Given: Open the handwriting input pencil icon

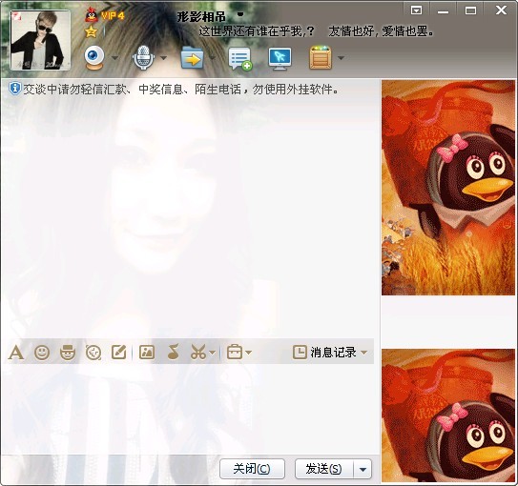Looking at the screenshot, I should [119, 352].
